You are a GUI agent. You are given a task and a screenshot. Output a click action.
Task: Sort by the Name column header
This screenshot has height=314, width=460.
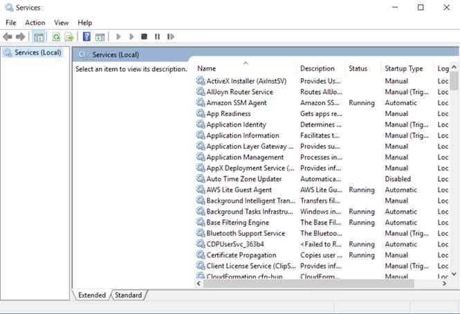[246, 68]
